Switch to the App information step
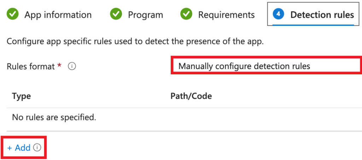The width and height of the screenshot is (362, 160). click(x=58, y=15)
